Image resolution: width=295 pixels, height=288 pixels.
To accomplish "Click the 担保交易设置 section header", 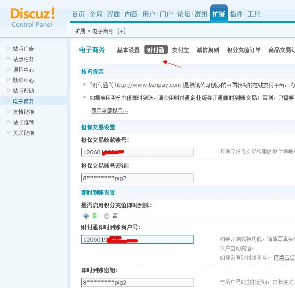I will tap(98, 127).
